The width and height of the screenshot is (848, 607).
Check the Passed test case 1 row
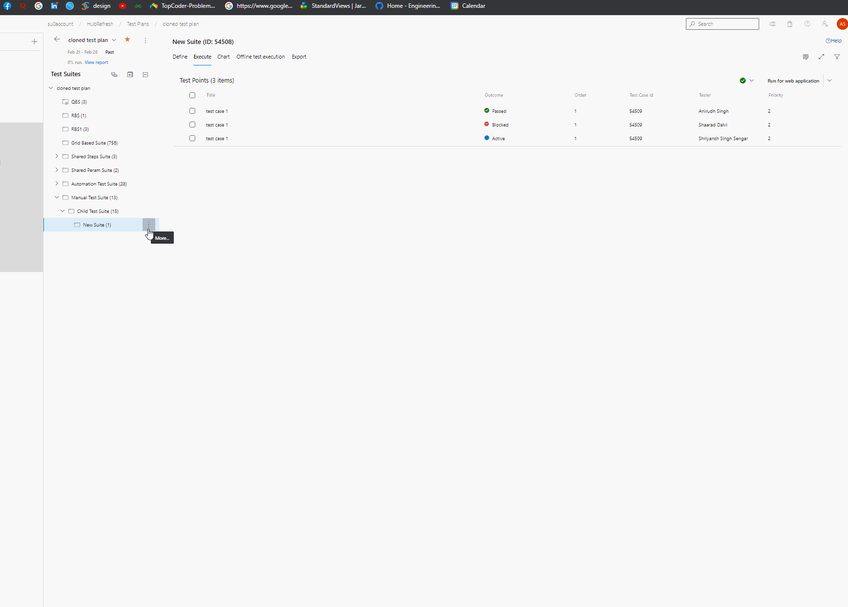coord(192,111)
